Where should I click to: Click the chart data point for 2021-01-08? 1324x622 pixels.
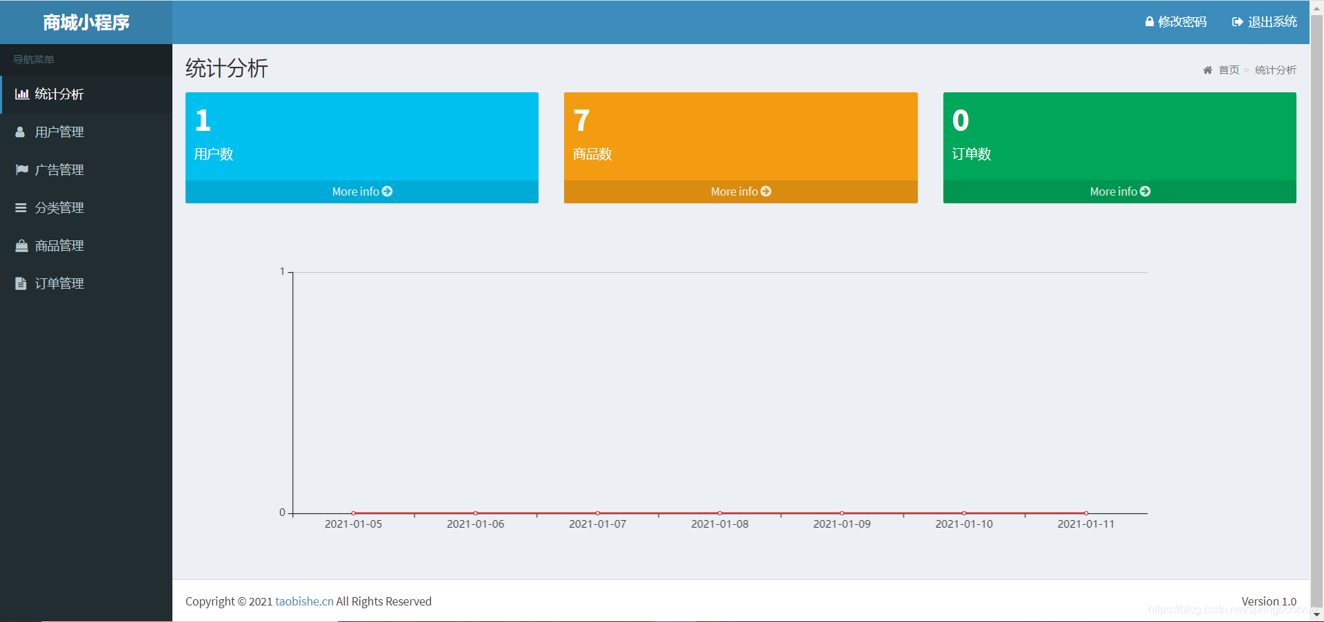720,513
